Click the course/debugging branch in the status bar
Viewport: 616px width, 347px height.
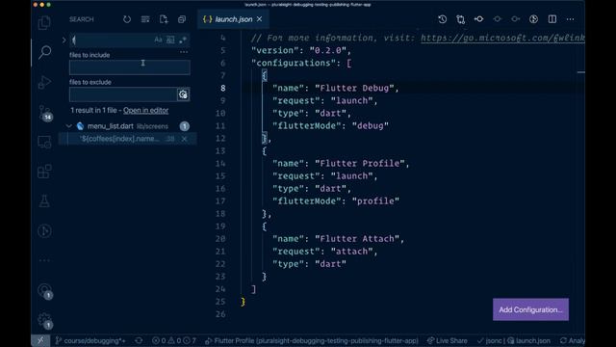click(90, 340)
